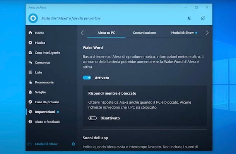Click the Amazon Alexa window title
236x154 pixels.
(x=37, y=7)
